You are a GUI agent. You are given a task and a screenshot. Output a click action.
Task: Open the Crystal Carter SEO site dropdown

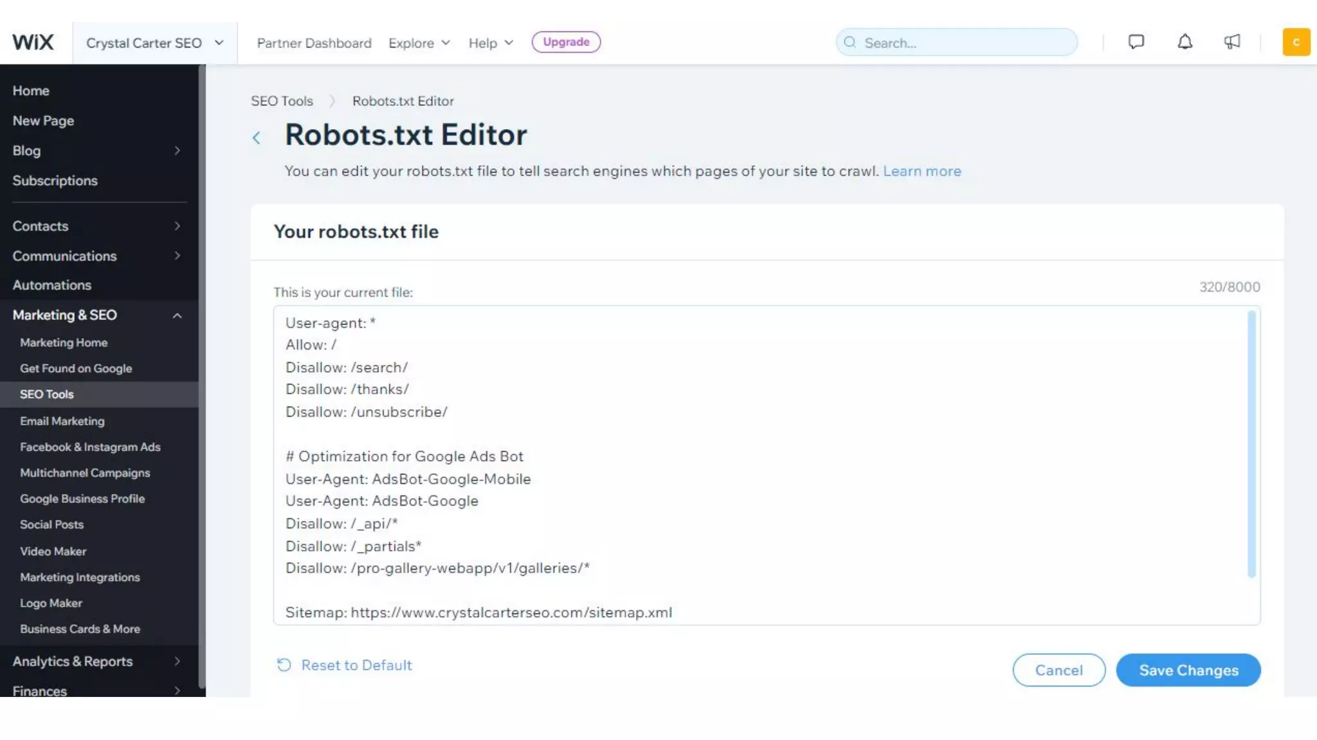tap(154, 43)
